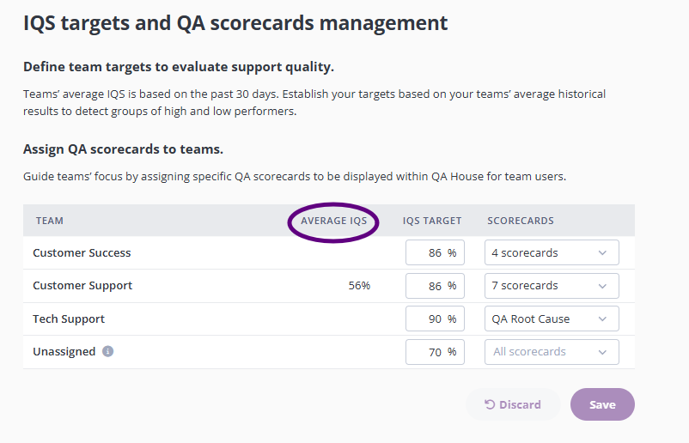Edit Customer Success IQS target field
Viewport: 689px width, 443px height.
click(x=435, y=252)
